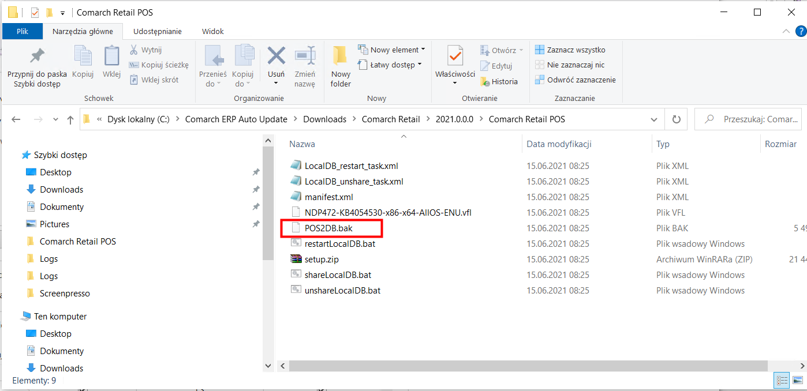Viewport: 807px width, 391px height.
Task: Click Edytuj in Otwieranie group
Action: tap(496, 66)
